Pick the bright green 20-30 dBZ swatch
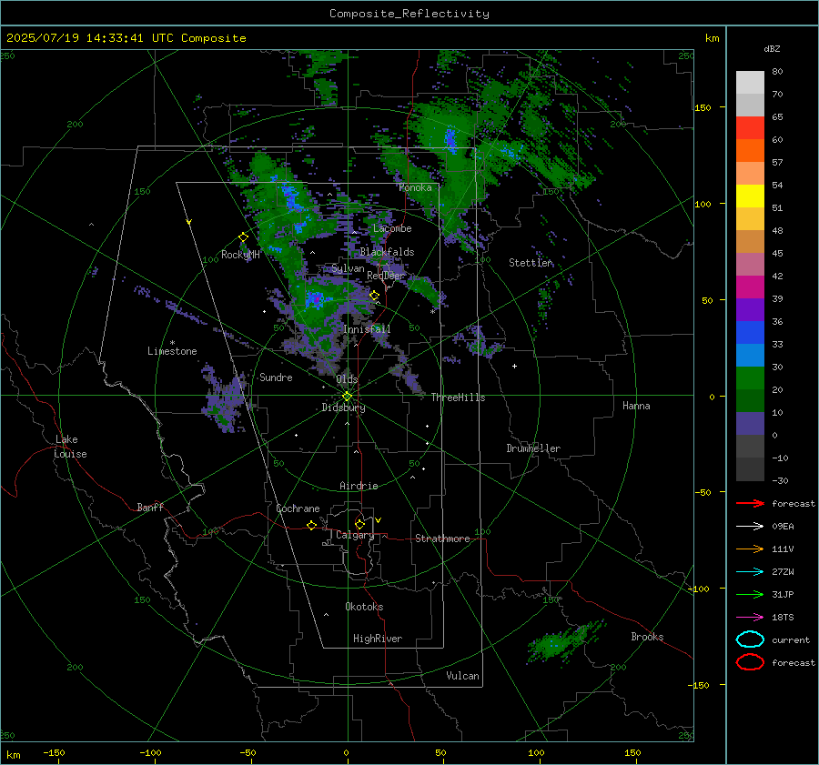The image size is (819, 765). (x=750, y=378)
